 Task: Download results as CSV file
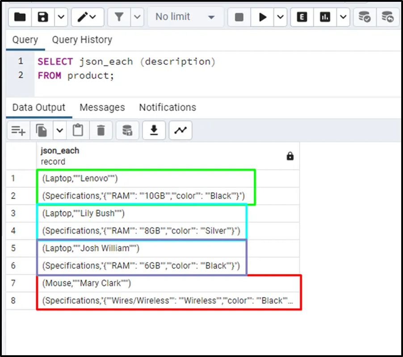click(154, 130)
